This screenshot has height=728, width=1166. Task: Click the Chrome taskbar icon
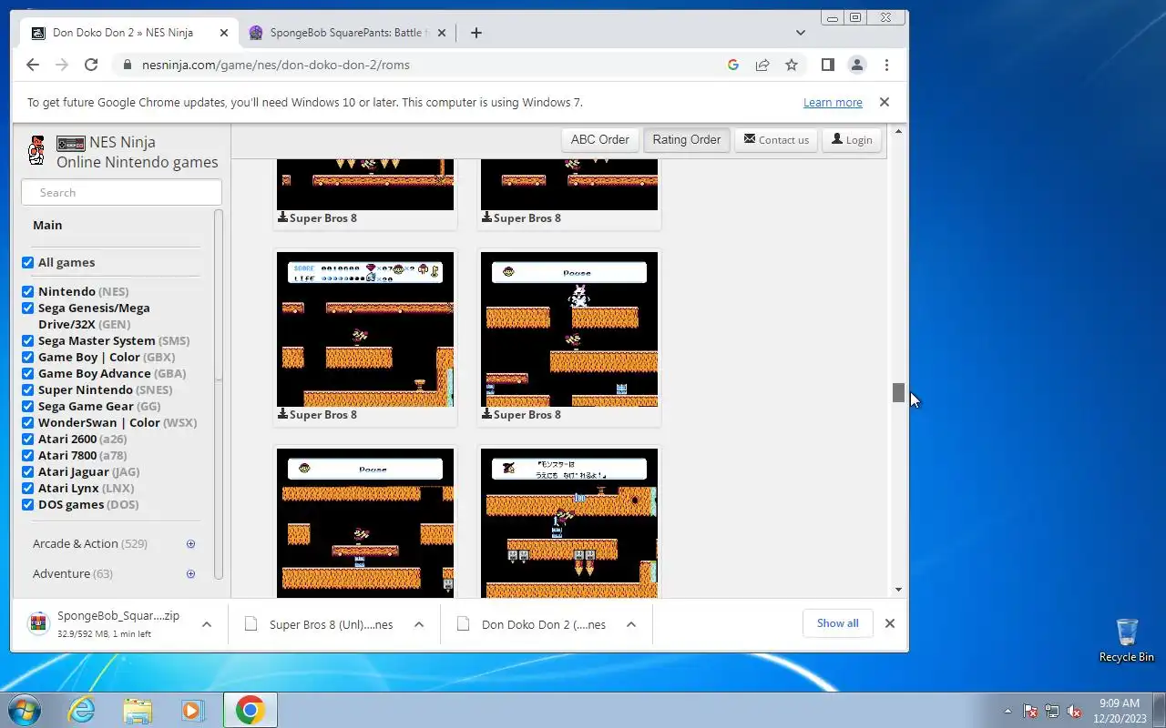pos(251,710)
